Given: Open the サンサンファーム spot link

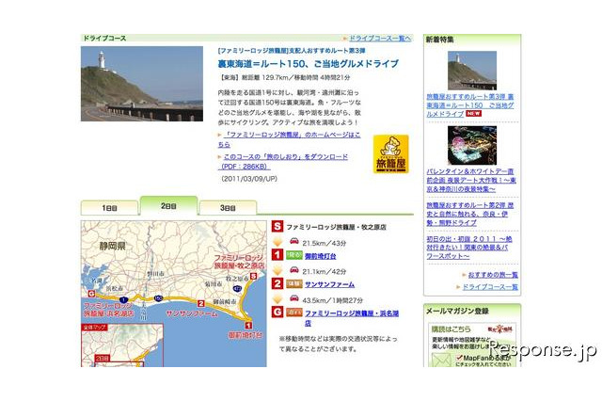Looking at the screenshot, I should (x=329, y=284).
